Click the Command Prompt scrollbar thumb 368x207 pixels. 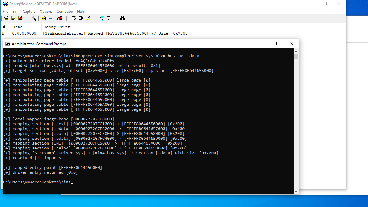[x=296, y=56]
